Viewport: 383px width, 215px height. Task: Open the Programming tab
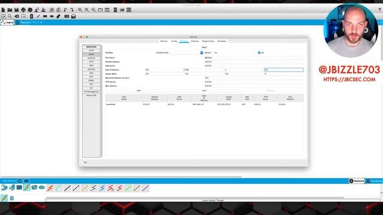(x=208, y=41)
